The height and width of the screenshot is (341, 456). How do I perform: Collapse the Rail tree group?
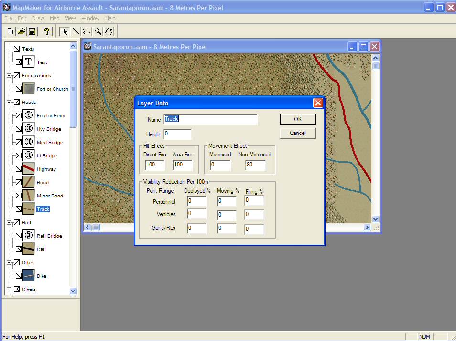[x=9, y=222]
